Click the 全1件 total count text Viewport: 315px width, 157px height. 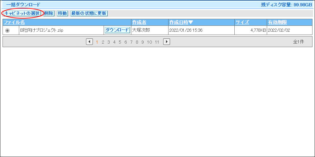tap(298, 42)
